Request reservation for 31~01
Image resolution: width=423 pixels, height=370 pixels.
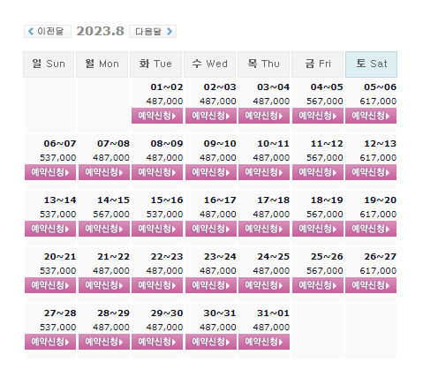click(264, 342)
